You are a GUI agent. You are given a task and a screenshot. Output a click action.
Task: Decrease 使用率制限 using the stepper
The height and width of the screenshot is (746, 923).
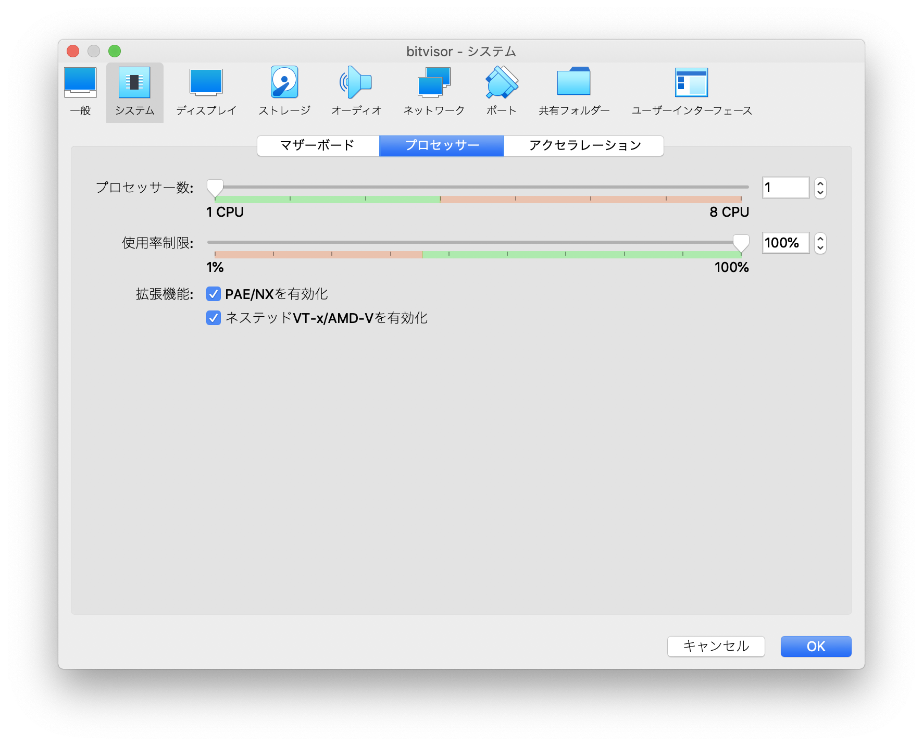(x=819, y=248)
